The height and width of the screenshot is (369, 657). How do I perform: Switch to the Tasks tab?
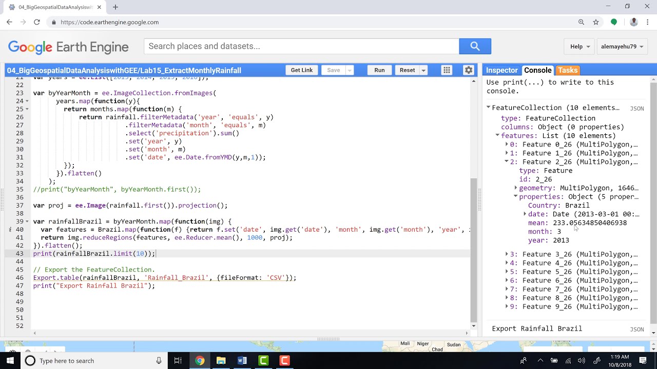click(568, 70)
